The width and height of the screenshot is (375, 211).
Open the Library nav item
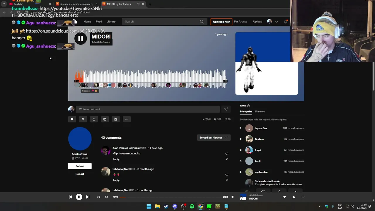coord(111,21)
